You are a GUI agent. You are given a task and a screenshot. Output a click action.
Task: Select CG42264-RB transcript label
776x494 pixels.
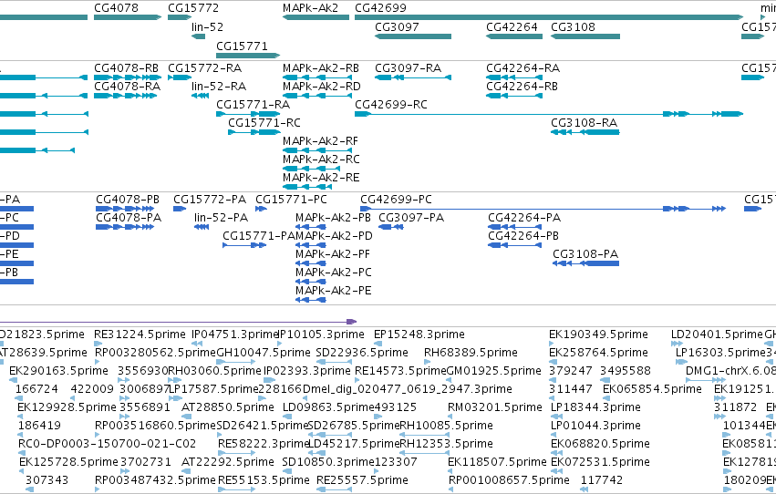coord(522,86)
